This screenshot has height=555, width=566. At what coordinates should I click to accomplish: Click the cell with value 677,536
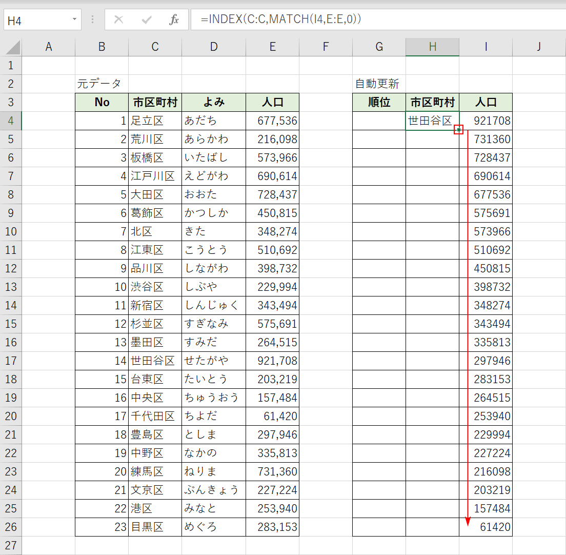pyautogui.click(x=273, y=121)
